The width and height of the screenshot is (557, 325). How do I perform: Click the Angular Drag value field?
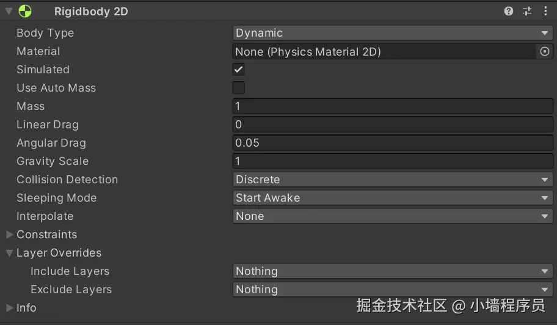393,143
